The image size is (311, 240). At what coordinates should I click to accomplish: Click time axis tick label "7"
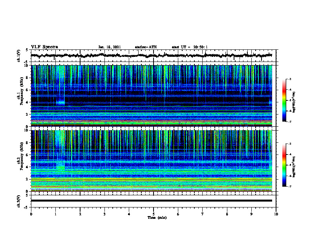(203, 214)
